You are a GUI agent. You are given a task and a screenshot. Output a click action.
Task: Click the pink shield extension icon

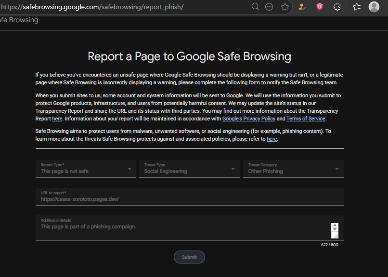[x=320, y=7]
